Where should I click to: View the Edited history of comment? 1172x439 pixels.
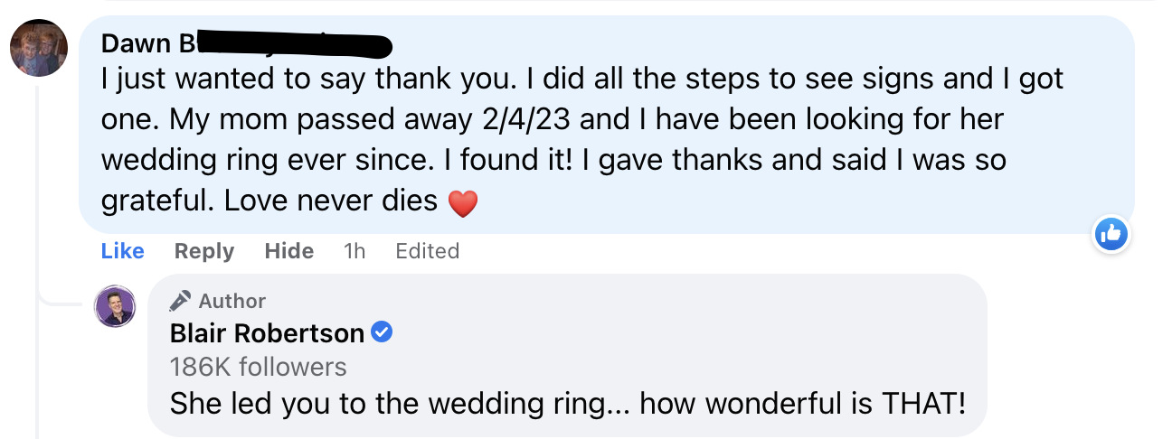[427, 251]
